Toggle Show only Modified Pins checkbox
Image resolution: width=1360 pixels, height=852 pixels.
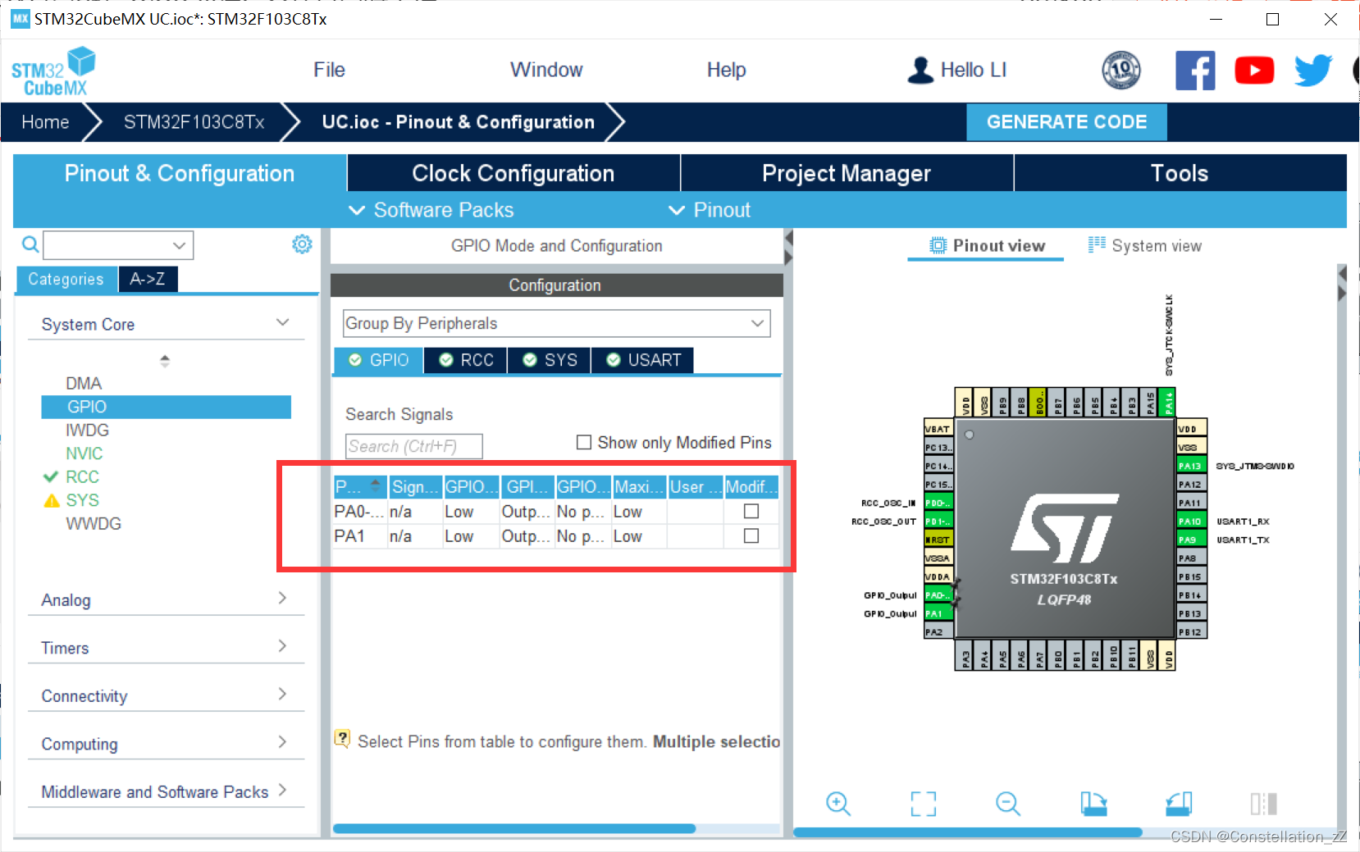click(x=584, y=443)
